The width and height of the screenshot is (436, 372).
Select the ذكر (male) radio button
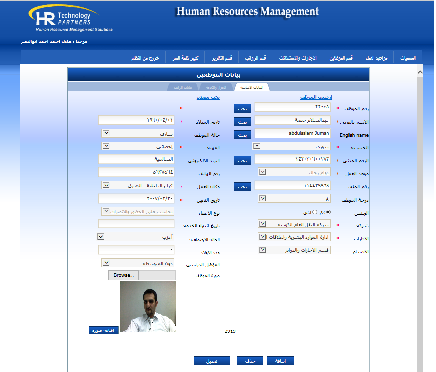coord(328,212)
